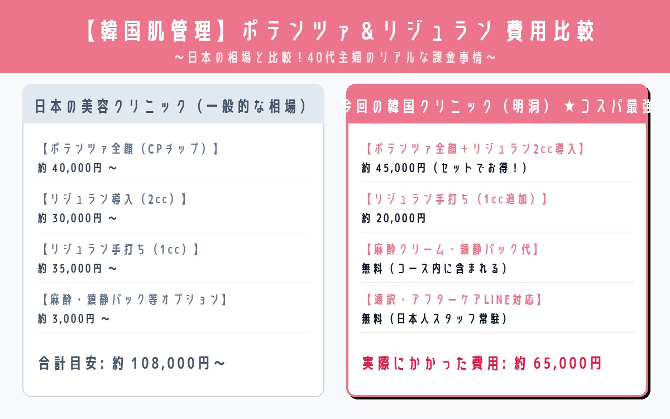The image size is (670, 419).
Task: Click the 通訳・アフターケアLINE対応 label
Action: tap(453, 300)
